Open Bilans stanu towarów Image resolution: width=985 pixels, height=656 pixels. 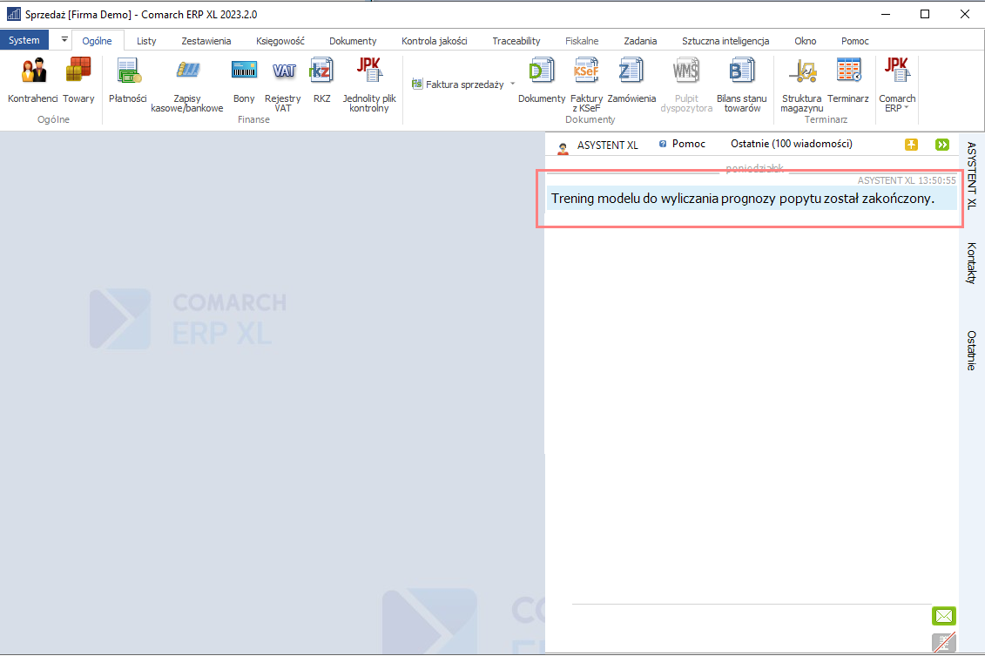coord(742,85)
